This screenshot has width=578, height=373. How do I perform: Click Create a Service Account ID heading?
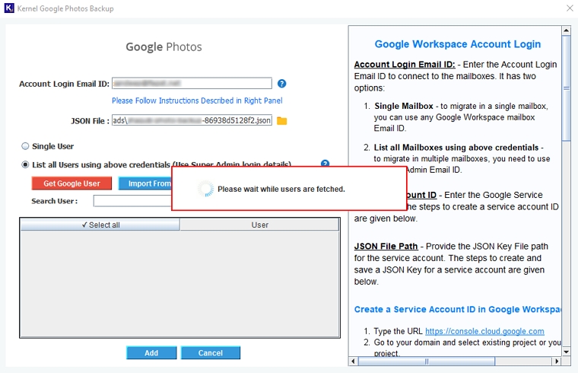[x=458, y=309]
